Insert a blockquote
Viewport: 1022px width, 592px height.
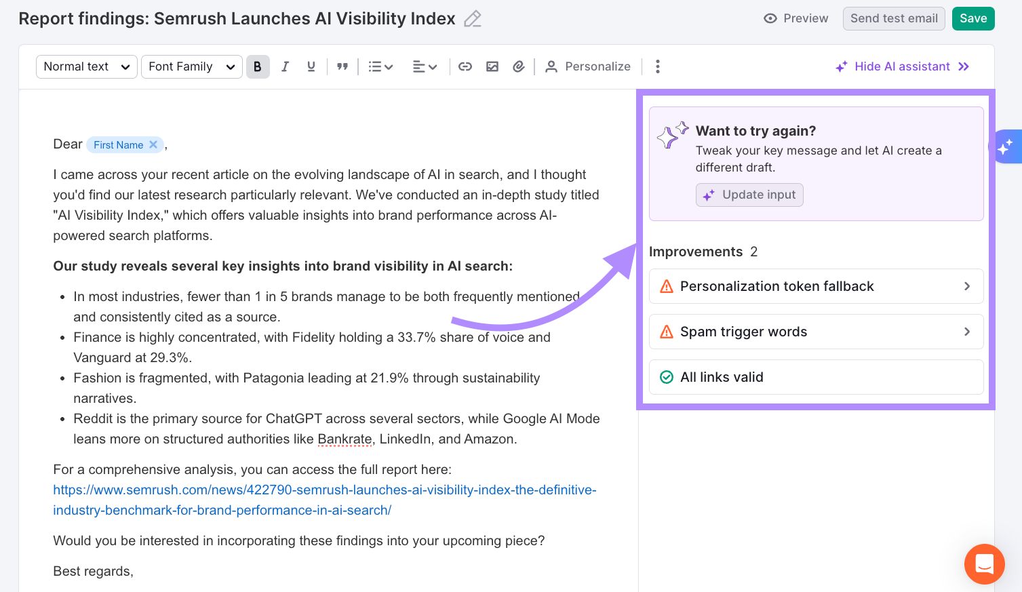[x=342, y=66]
